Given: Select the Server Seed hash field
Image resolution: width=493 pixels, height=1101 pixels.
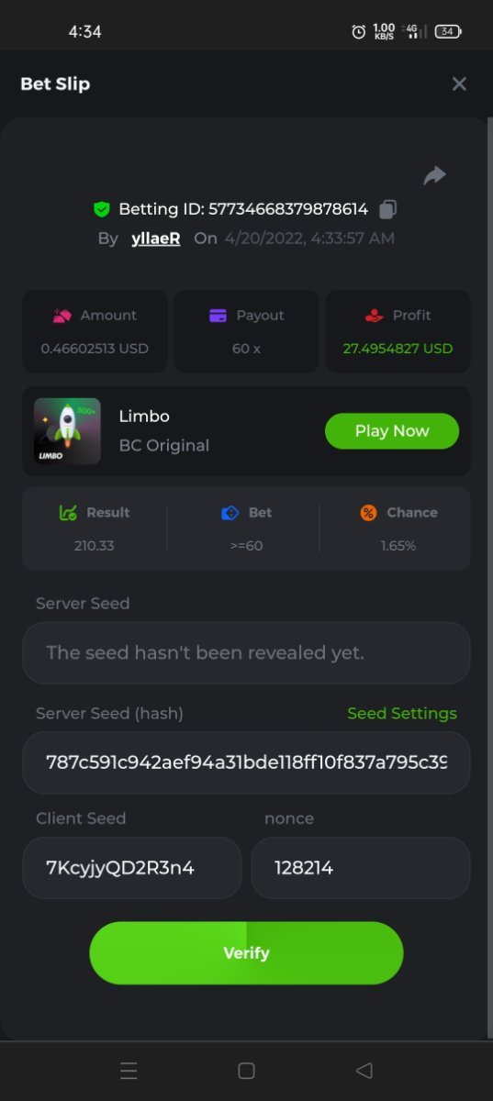Looking at the screenshot, I should [x=246, y=762].
